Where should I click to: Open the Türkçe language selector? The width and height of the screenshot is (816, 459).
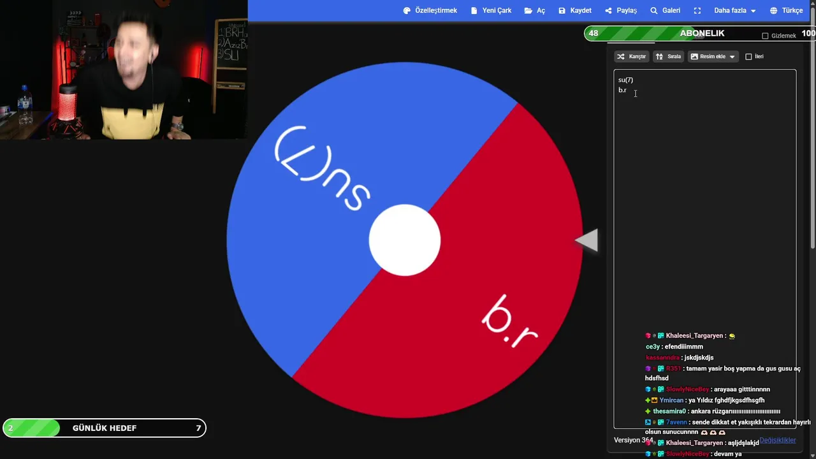tap(786, 10)
